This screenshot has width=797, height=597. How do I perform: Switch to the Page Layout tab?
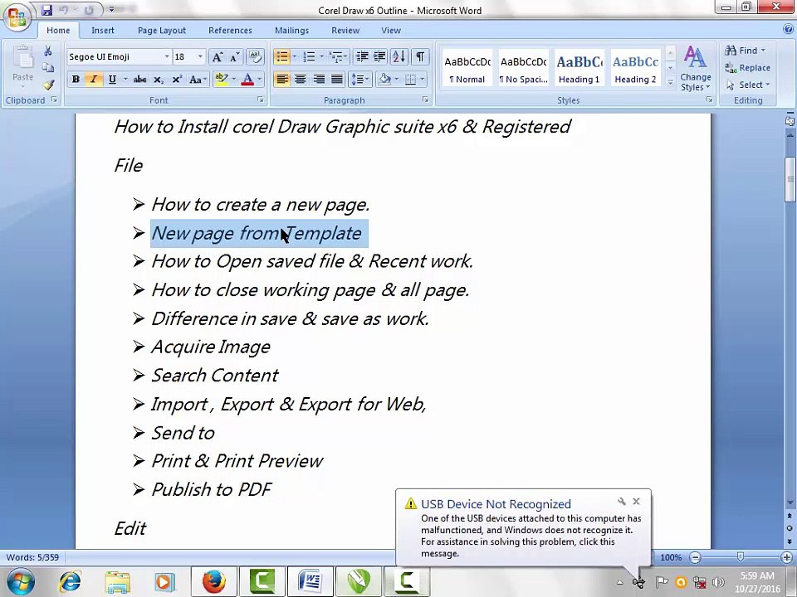(x=162, y=31)
